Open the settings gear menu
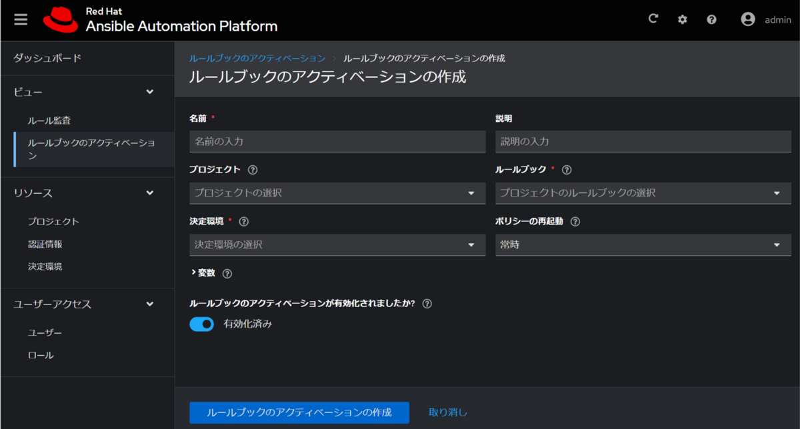 point(682,19)
